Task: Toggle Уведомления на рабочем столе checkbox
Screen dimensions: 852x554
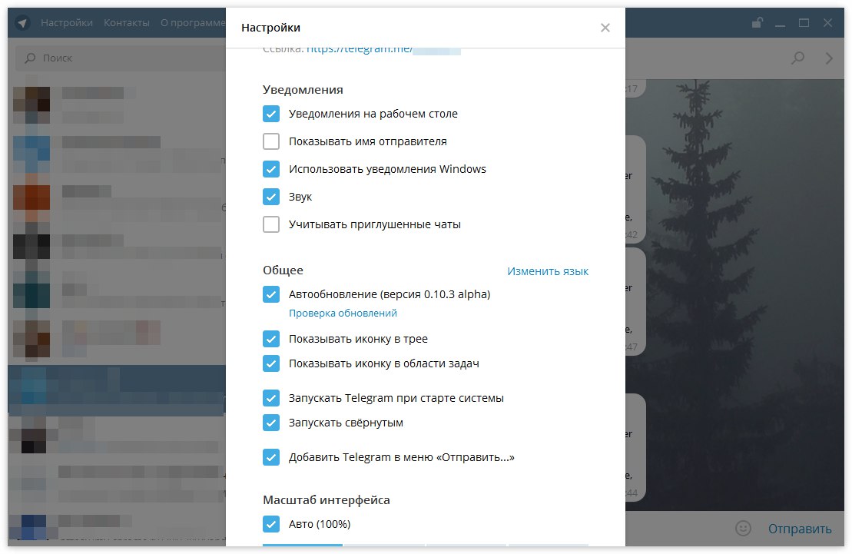Action: 271,114
